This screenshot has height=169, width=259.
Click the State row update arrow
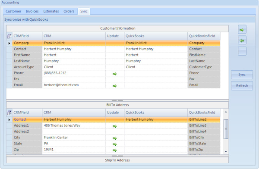coord(115,144)
